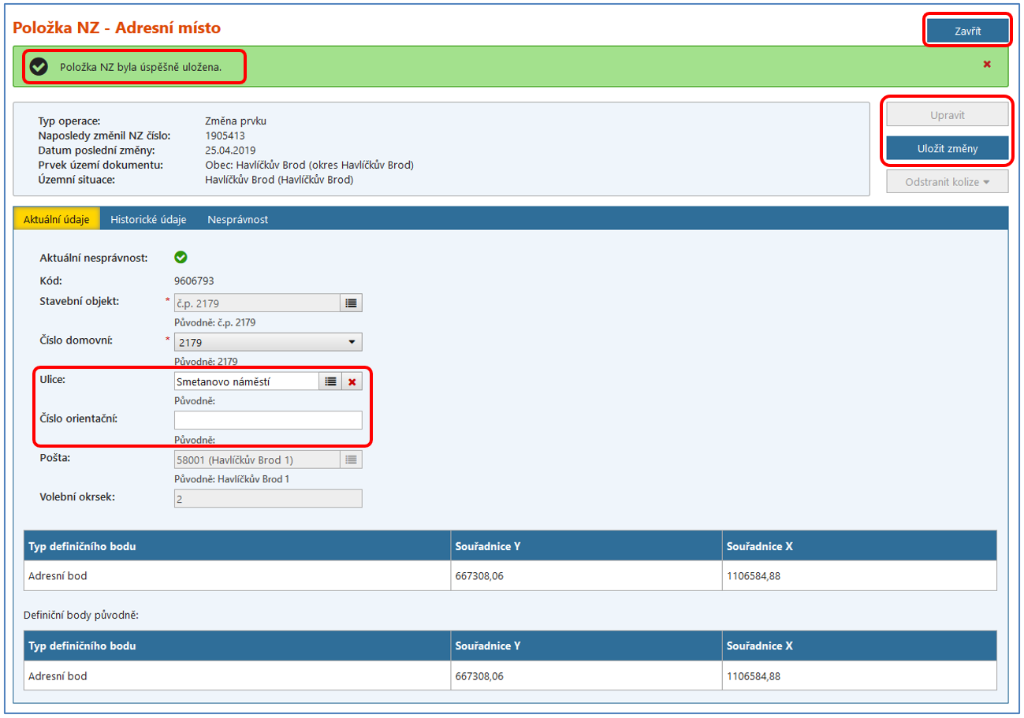This screenshot has width=1024, height=718.
Task: Click the Uložit změny button
Action: point(947,148)
